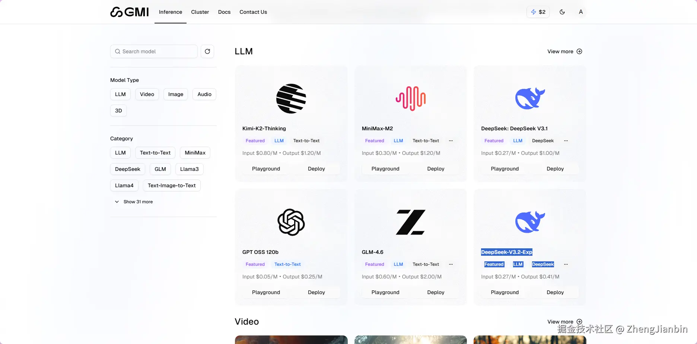Click the DeepSeek-V3.2-Exp whale logo
Image resolution: width=697 pixels, height=344 pixels.
[x=530, y=222]
